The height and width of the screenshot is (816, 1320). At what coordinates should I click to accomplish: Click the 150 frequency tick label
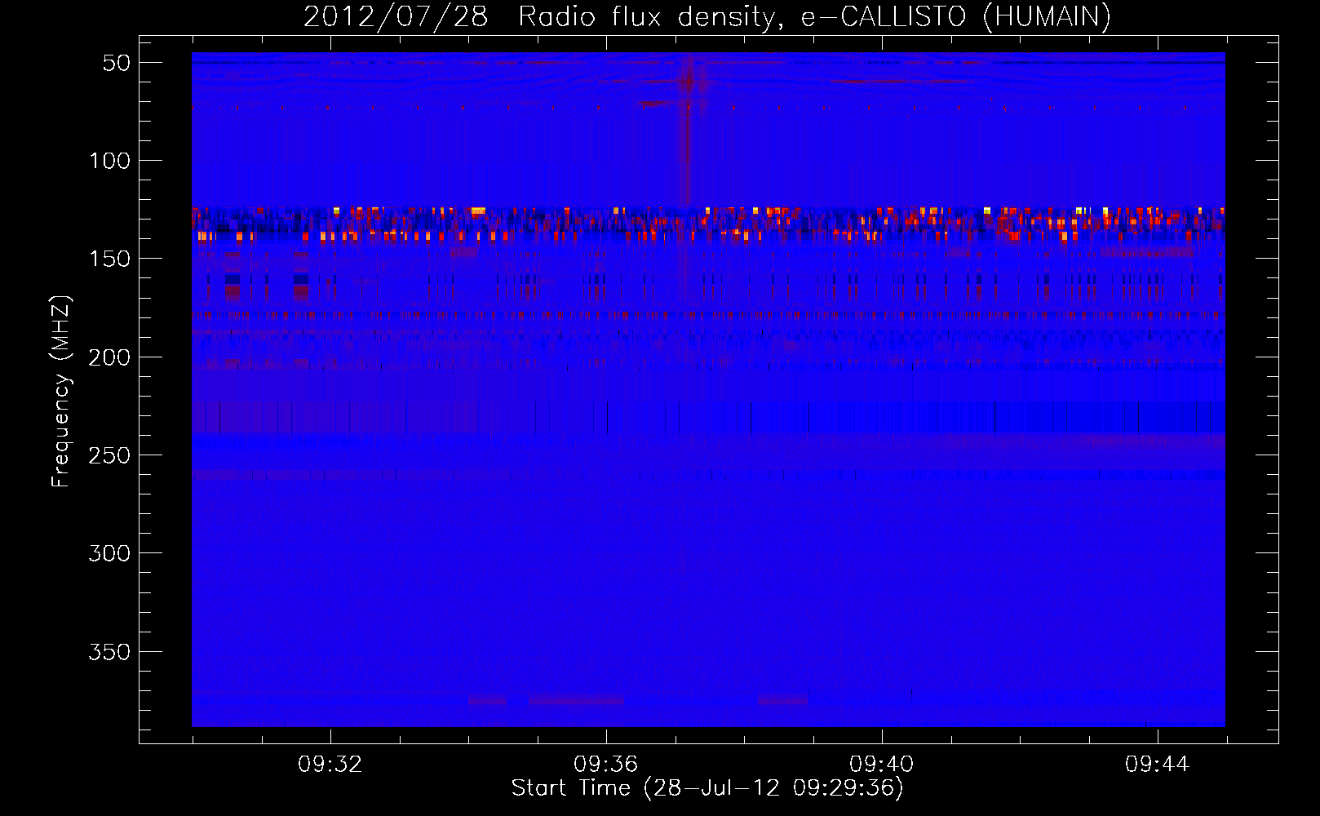coord(110,259)
